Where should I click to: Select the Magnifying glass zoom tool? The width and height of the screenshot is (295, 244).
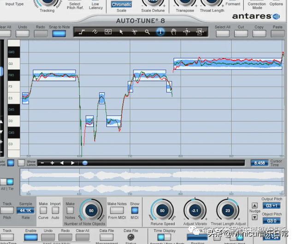tap(147, 32)
